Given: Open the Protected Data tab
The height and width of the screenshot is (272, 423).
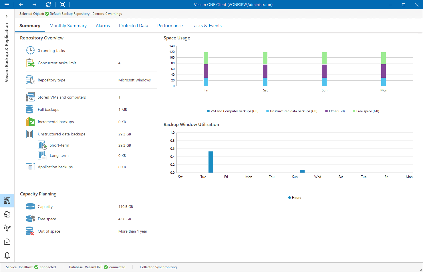Looking at the screenshot, I should pyautogui.click(x=134, y=25).
